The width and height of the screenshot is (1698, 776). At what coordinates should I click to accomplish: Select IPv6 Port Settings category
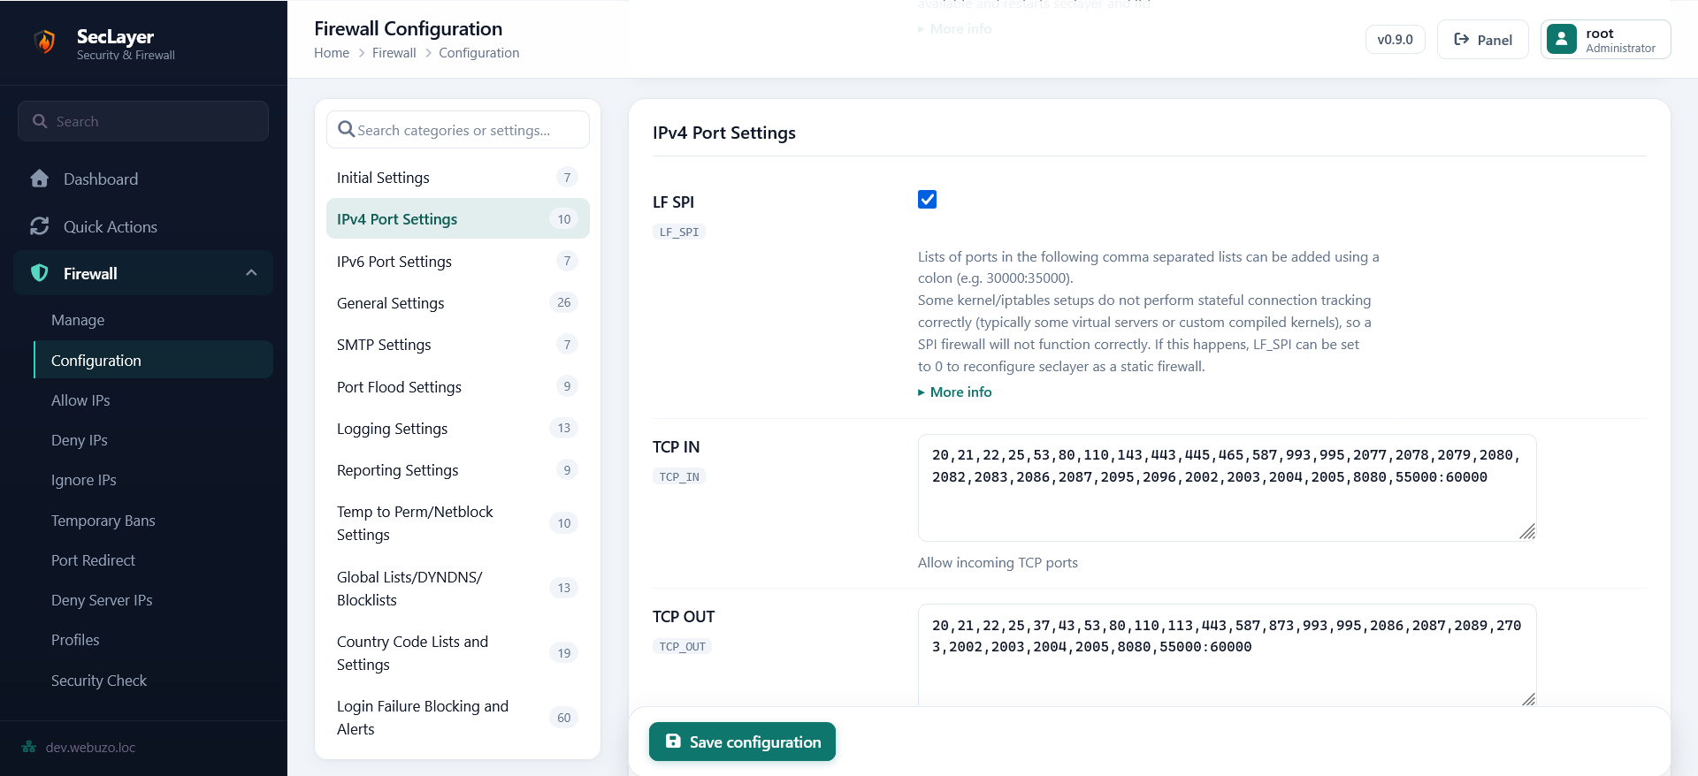(457, 261)
